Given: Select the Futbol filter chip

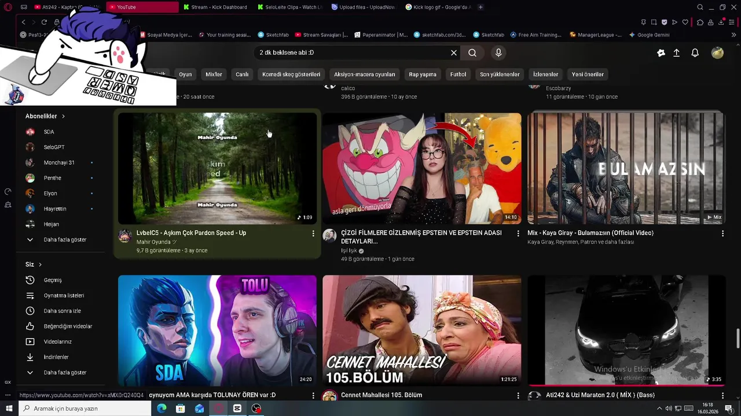Looking at the screenshot, I should pyautogui.click(x=458, y=74).
